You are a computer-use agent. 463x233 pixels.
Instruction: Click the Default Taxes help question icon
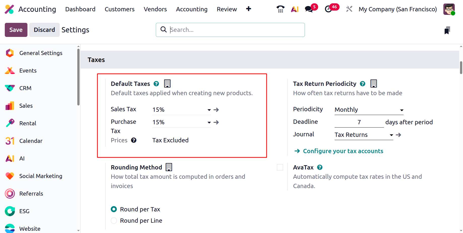[156, 84]
